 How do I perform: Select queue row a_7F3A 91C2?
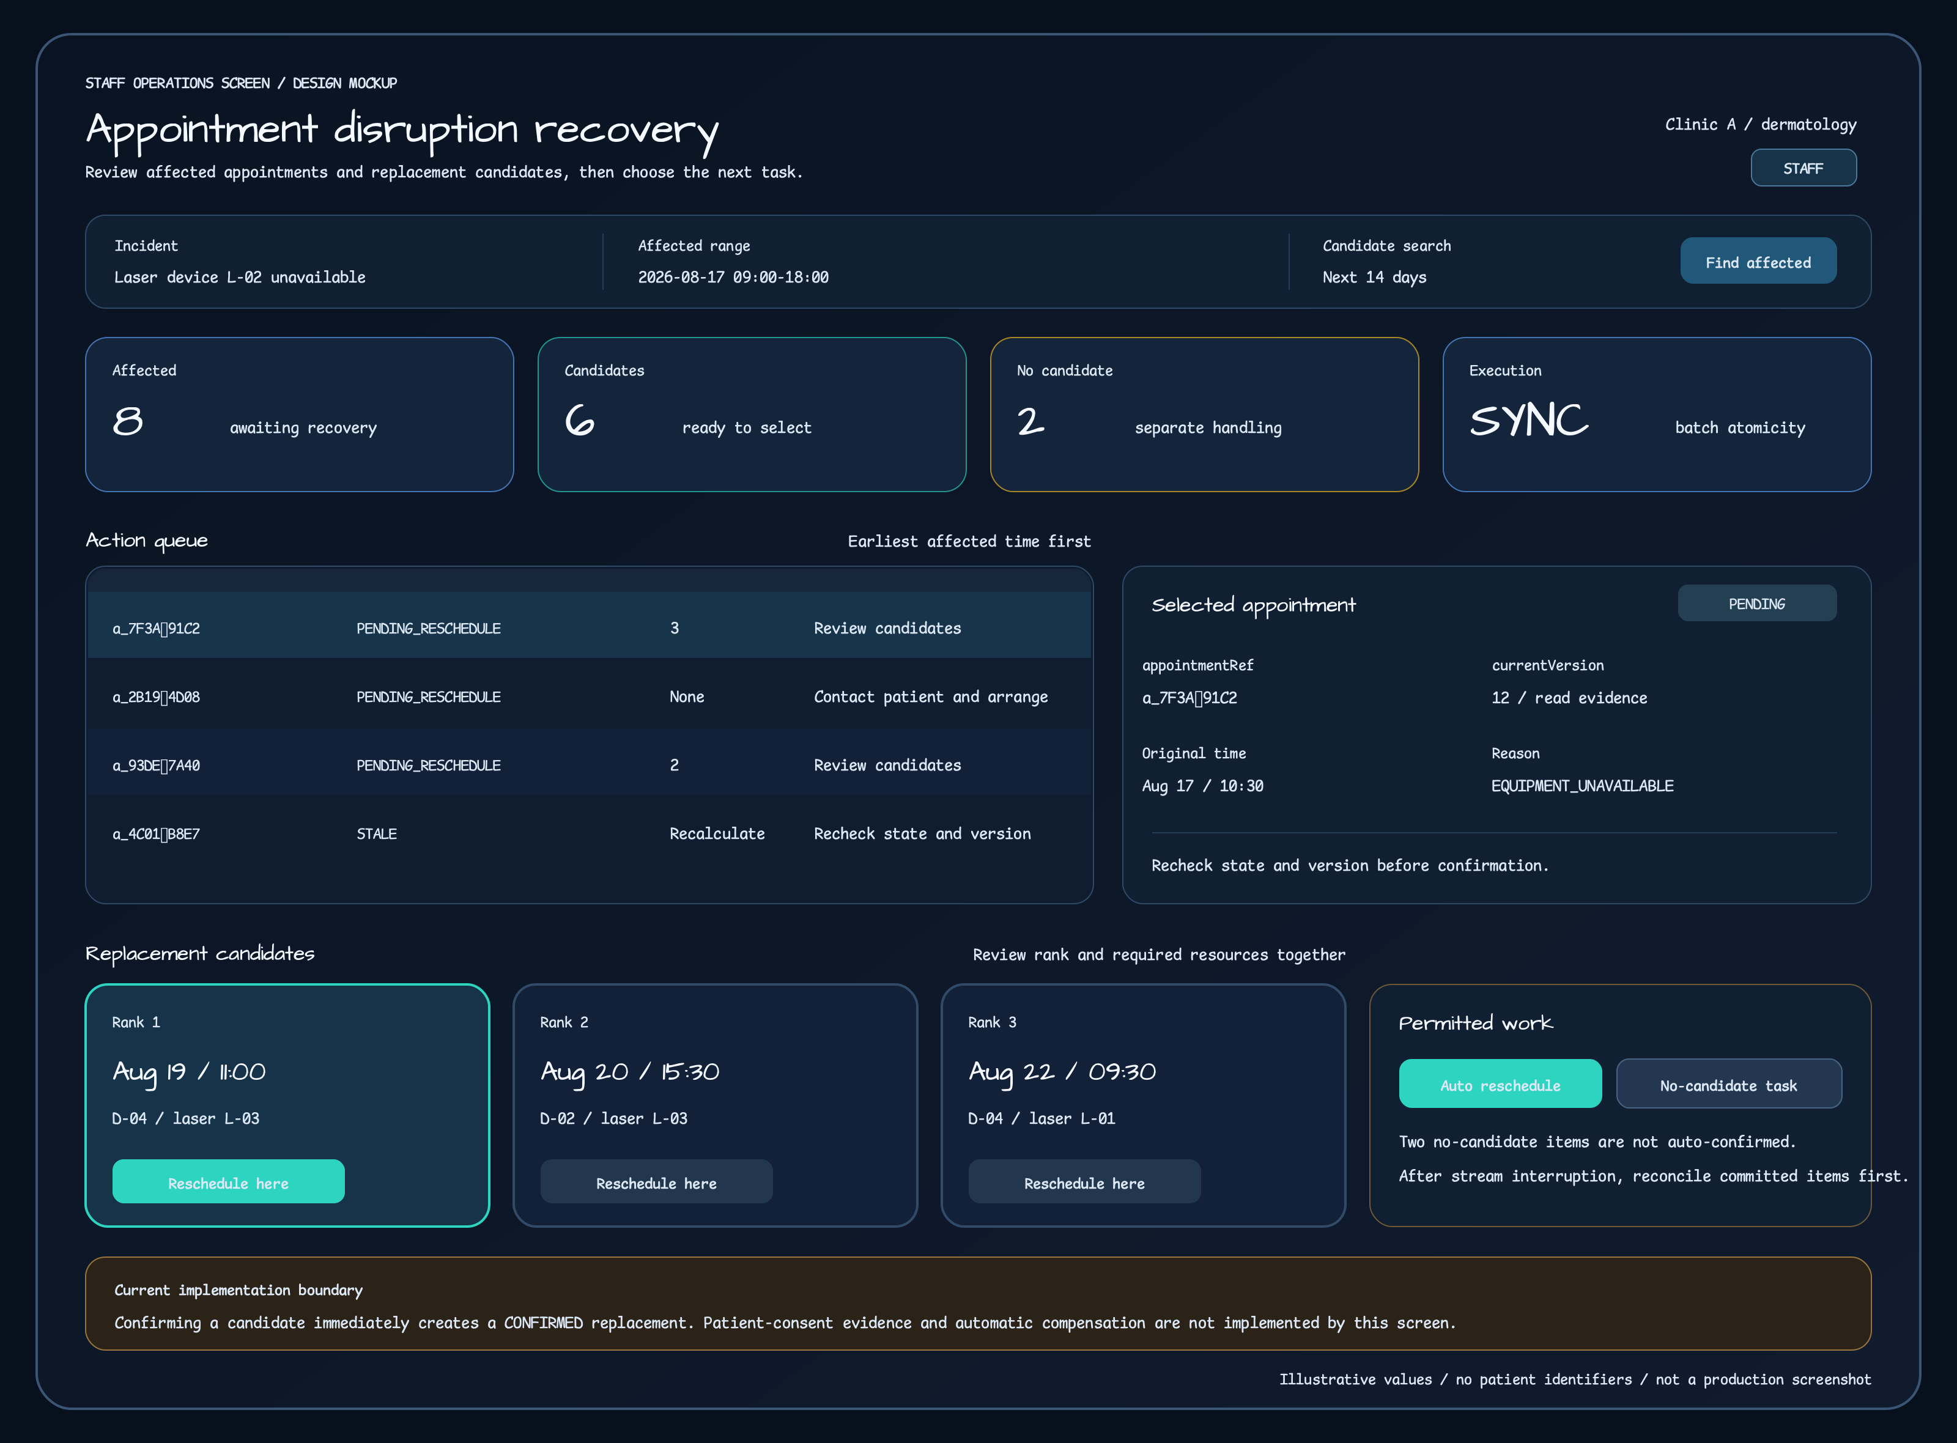click(x=590, y=626)
